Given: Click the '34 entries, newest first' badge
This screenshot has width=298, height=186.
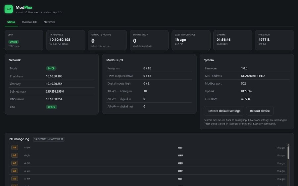Looking at the screenshot, I should 49,139.
